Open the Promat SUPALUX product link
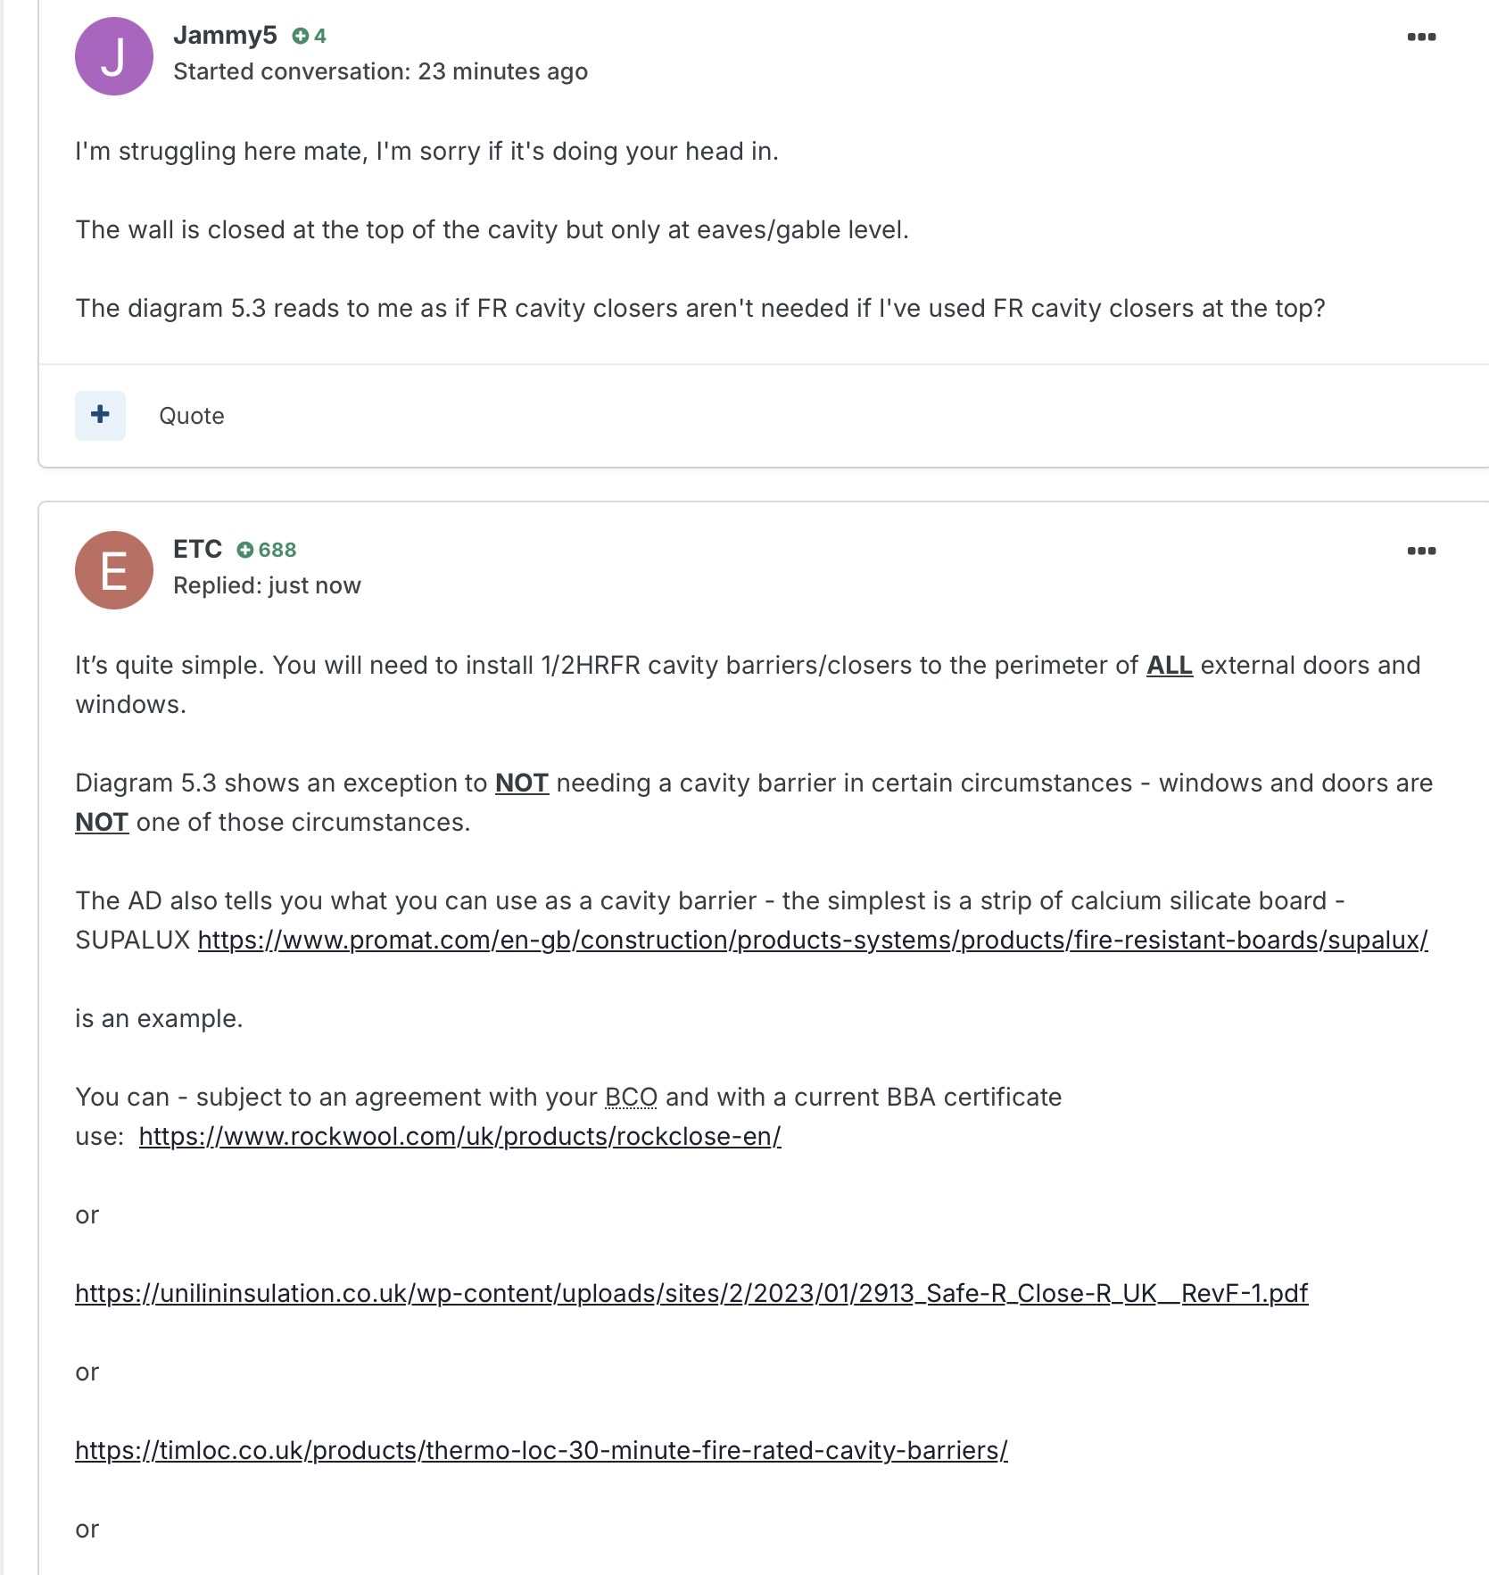 [x=812, y=940]
